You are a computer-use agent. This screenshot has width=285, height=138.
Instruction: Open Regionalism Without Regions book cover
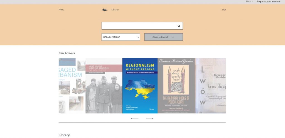pos(140,86)
